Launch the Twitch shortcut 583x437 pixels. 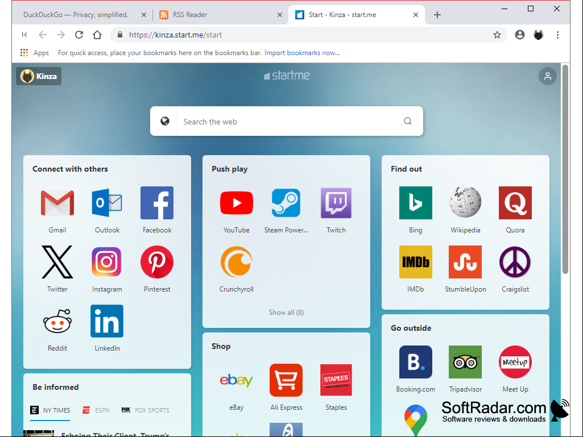[336, 203]
